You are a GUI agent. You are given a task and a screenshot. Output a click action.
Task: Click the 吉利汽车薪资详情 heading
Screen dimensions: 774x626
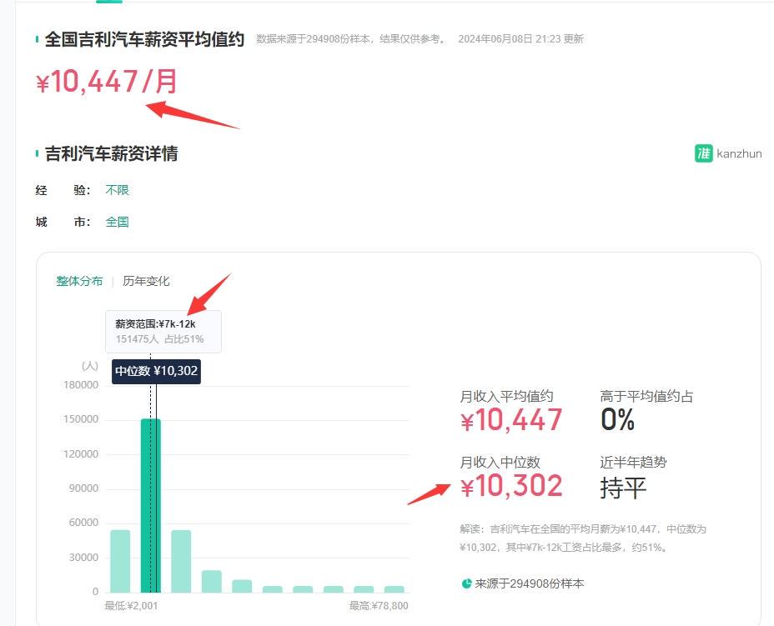click(112, 153)
